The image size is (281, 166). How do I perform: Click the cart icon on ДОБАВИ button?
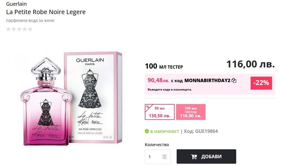pos(194,157)
